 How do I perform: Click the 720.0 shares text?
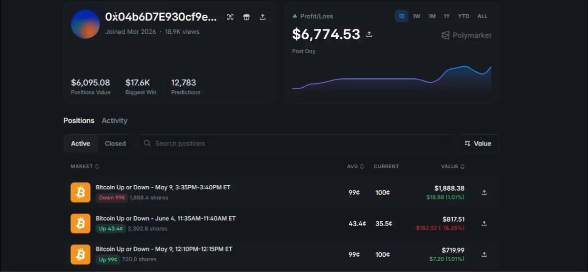pyautogui.click(x=140, y=260)
